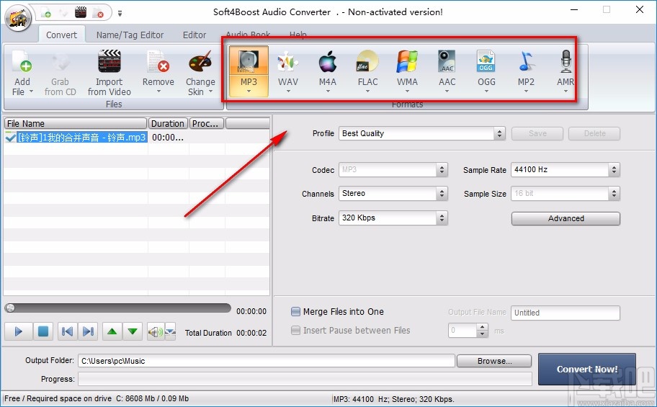Switch to the Name/Tag Editor tab
Image resolution: width=657 pixels, height=407 pixels.
click(x=130, y=35)
